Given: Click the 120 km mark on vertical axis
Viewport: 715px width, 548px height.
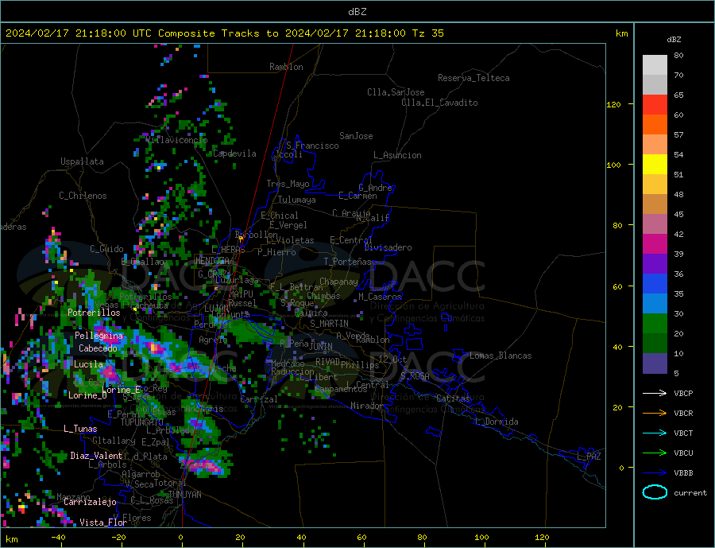Looking at the screenshot, I should point(614,104).
